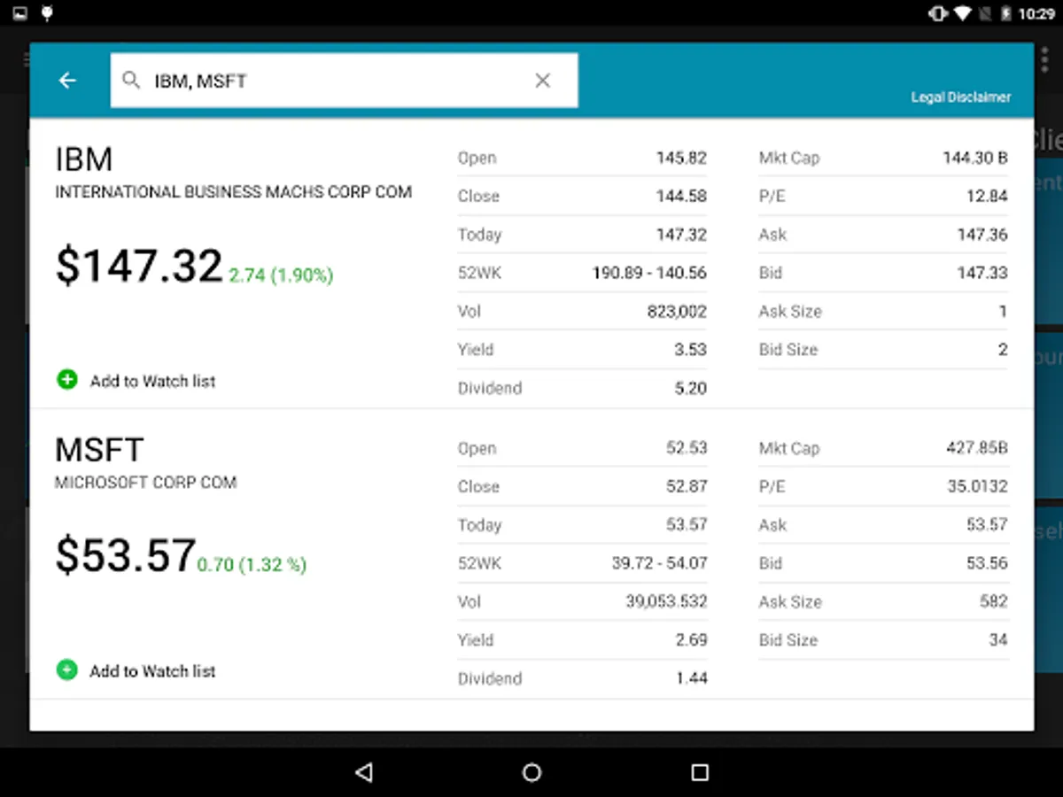Click IBM change 2.74 (1.90%)
The width and height of the screenshot is (1063, 797).
point(281,275)
